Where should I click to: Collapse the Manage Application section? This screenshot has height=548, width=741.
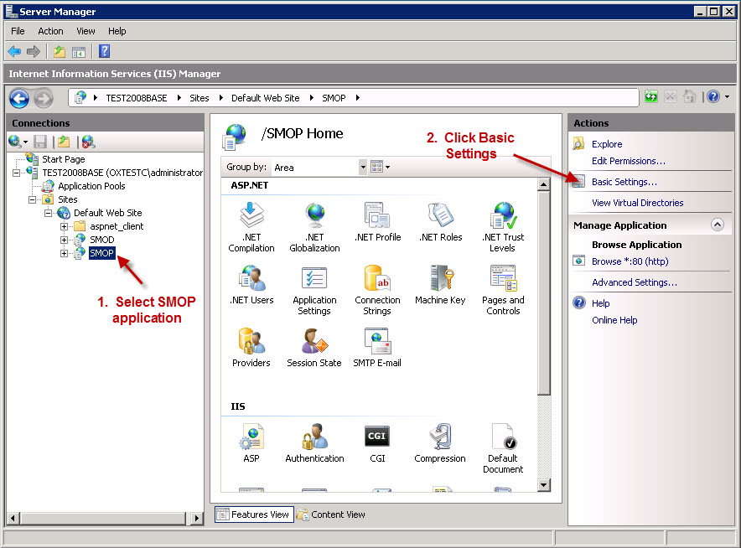(x=718, y=225)
